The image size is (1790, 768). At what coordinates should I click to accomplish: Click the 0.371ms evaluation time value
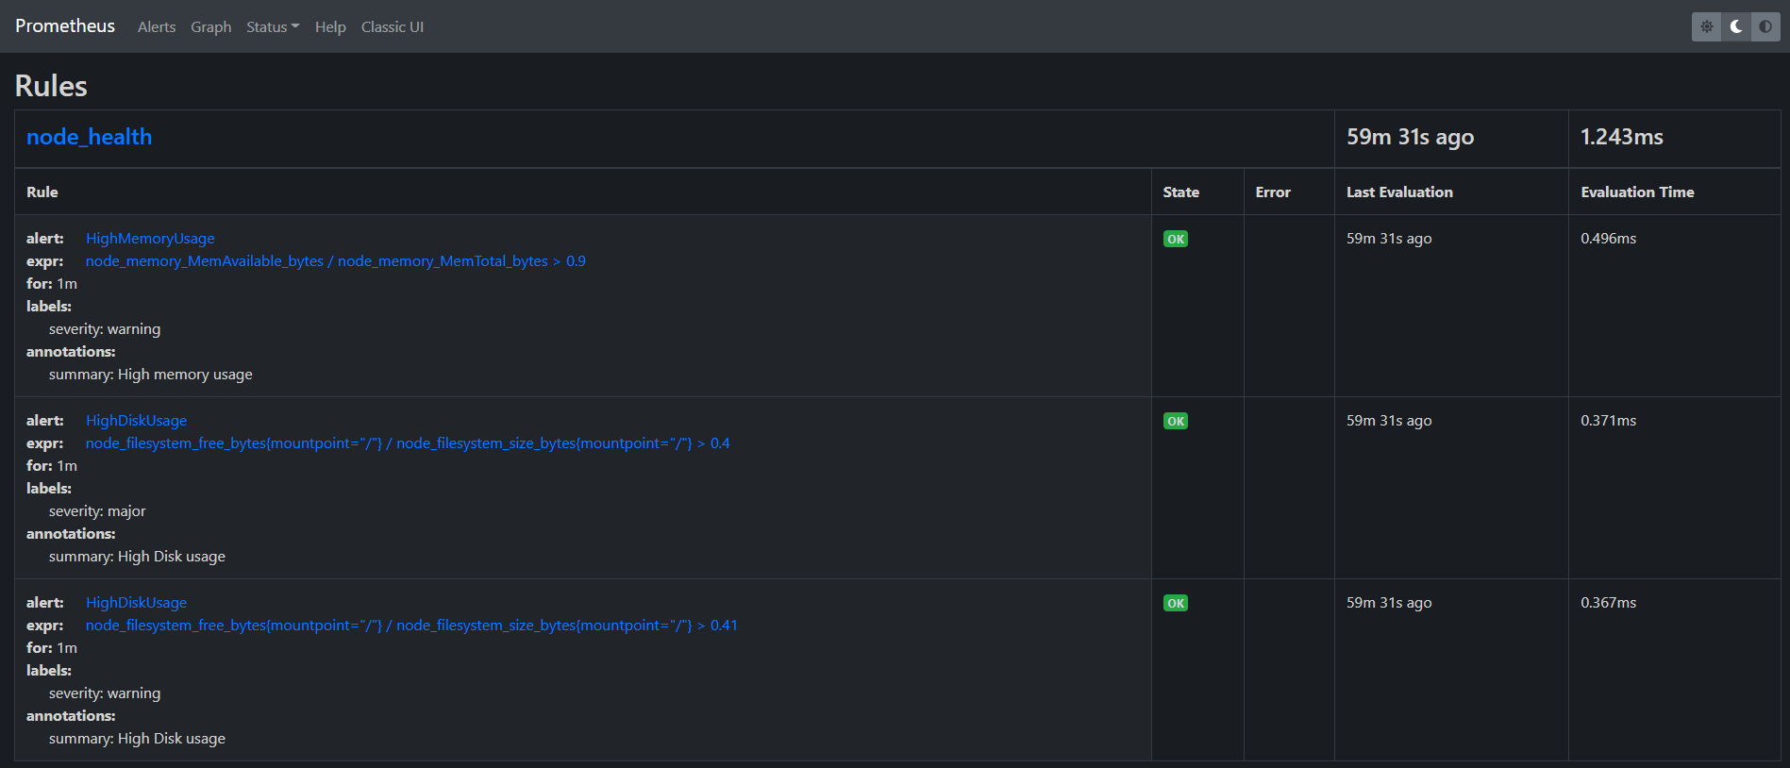[x=1609, y=421]
